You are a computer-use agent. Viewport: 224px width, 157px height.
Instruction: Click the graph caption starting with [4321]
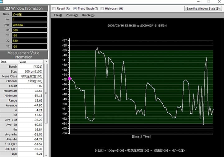pyautogui.click(x=140, y=150)
